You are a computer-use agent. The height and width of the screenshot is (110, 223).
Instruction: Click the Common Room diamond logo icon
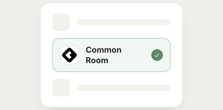[69, 55]
